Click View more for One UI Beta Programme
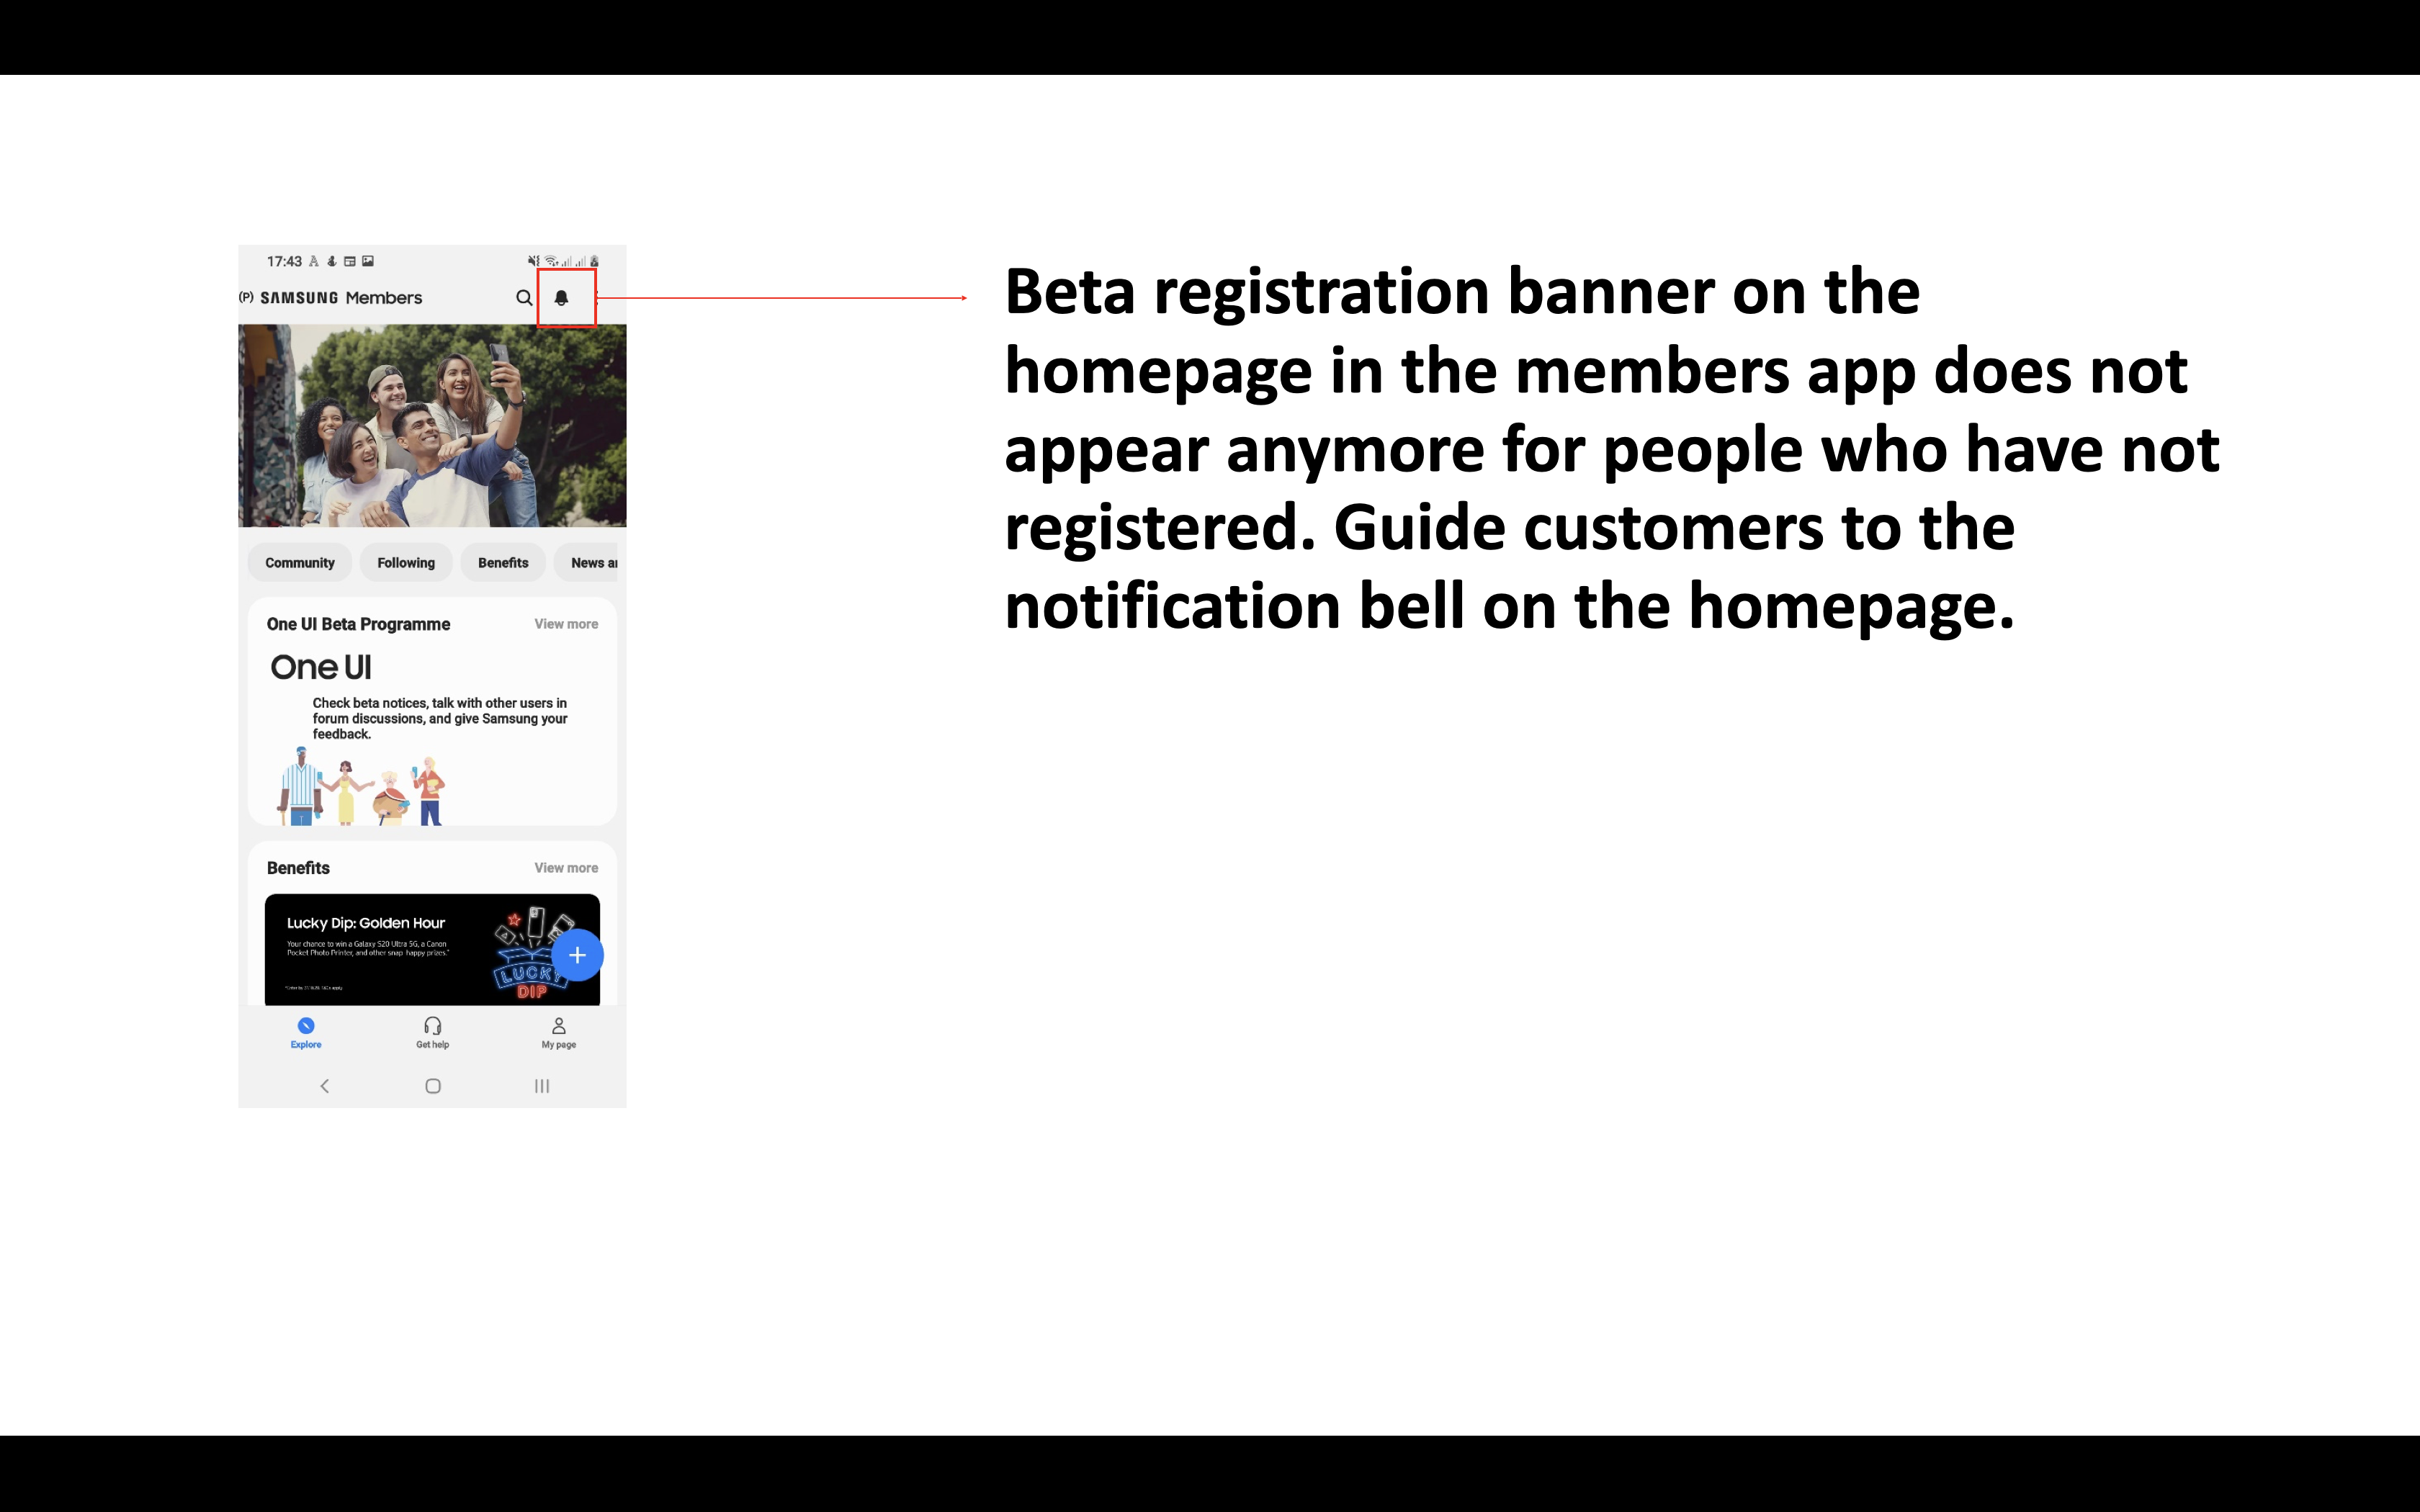The image size is (2420, 1512). [565, 624]
